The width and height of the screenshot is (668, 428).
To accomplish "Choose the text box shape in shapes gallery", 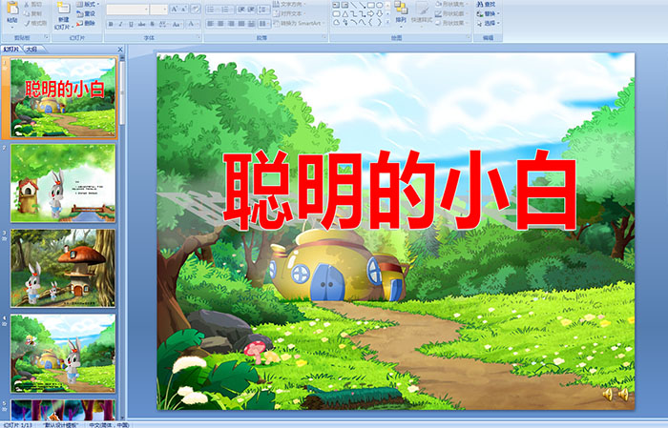I will [x=336, y=5].
